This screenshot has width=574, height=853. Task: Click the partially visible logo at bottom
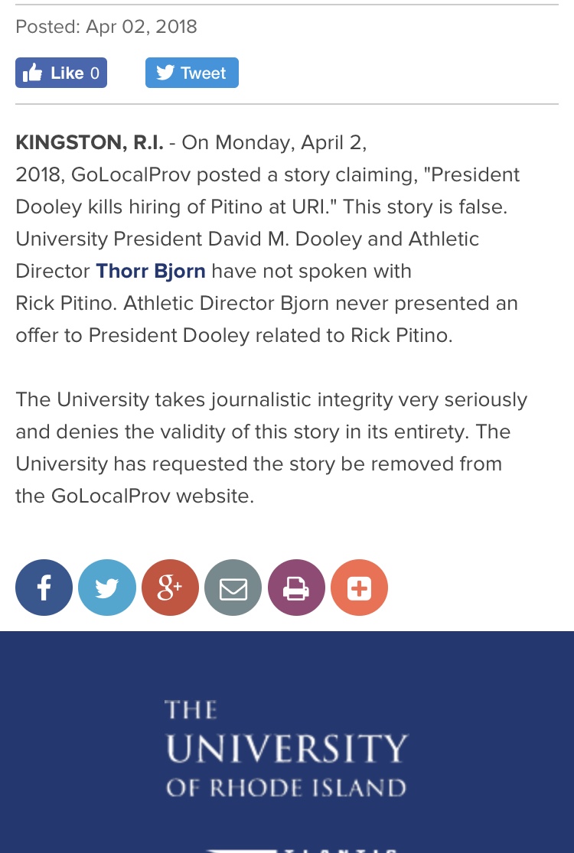(300, 848)
